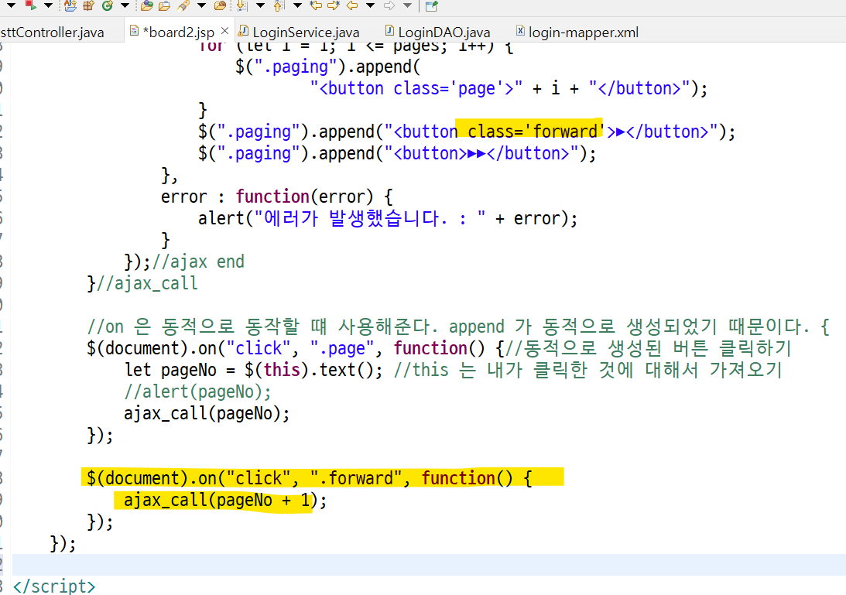Open the Previous Annotation dropdown arrow

pos(297,6)
